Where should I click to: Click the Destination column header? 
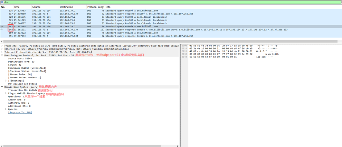click(66, 7)
